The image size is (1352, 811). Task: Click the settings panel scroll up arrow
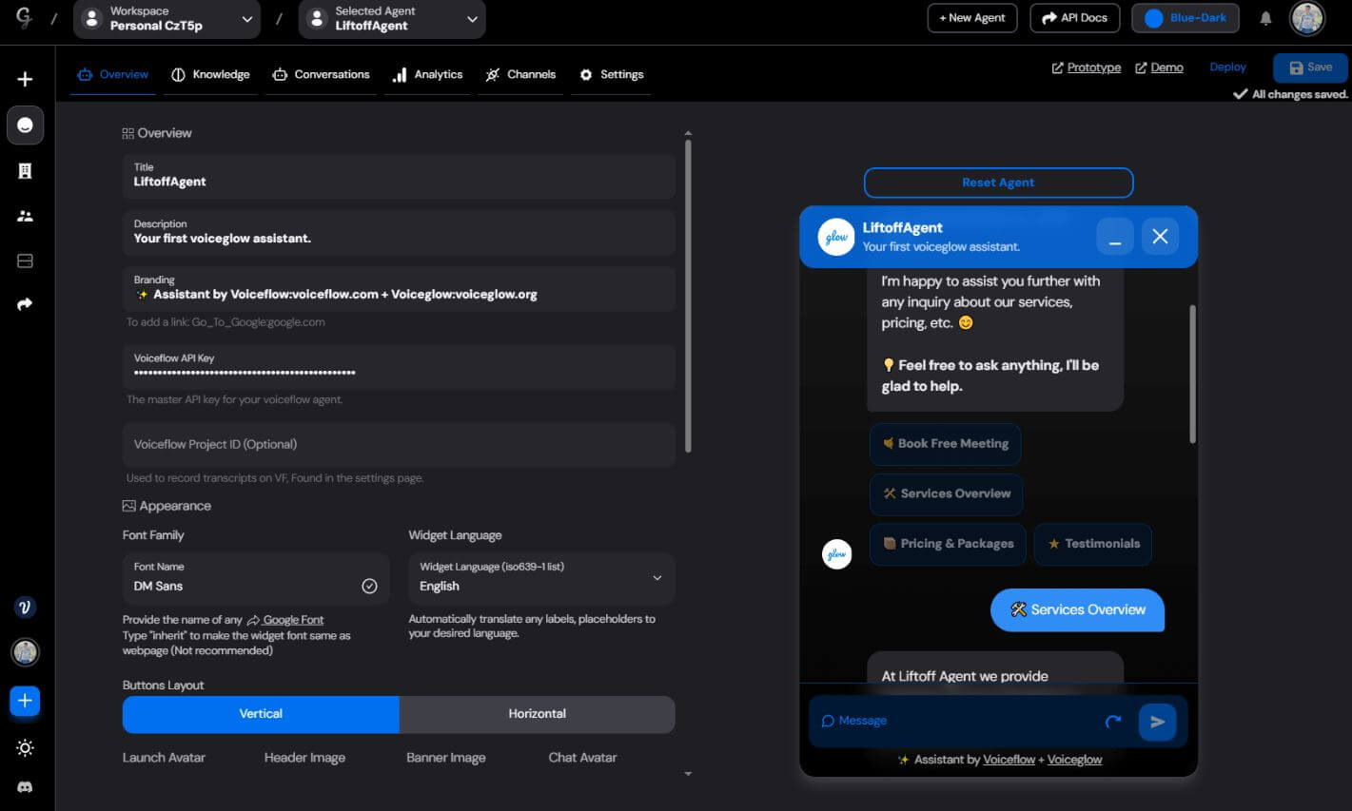(x=688, y=133)
